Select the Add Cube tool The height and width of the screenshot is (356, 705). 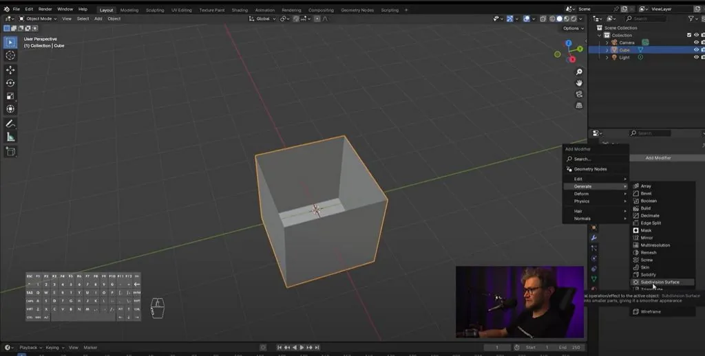coord(10,152)
